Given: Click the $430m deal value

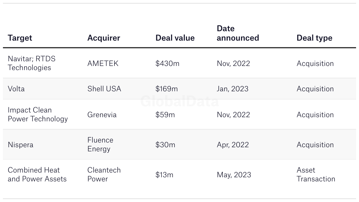Looking at the screenshot, I should coord(167,63).
